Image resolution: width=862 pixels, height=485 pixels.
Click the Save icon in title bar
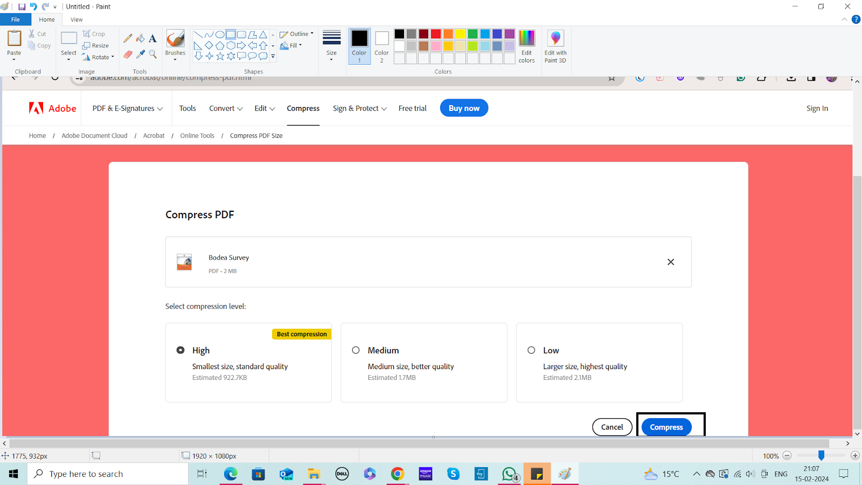22,7
